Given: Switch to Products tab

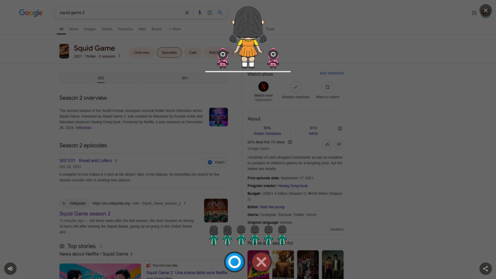Looking at the screenshot, I should [x=125, y=29].
